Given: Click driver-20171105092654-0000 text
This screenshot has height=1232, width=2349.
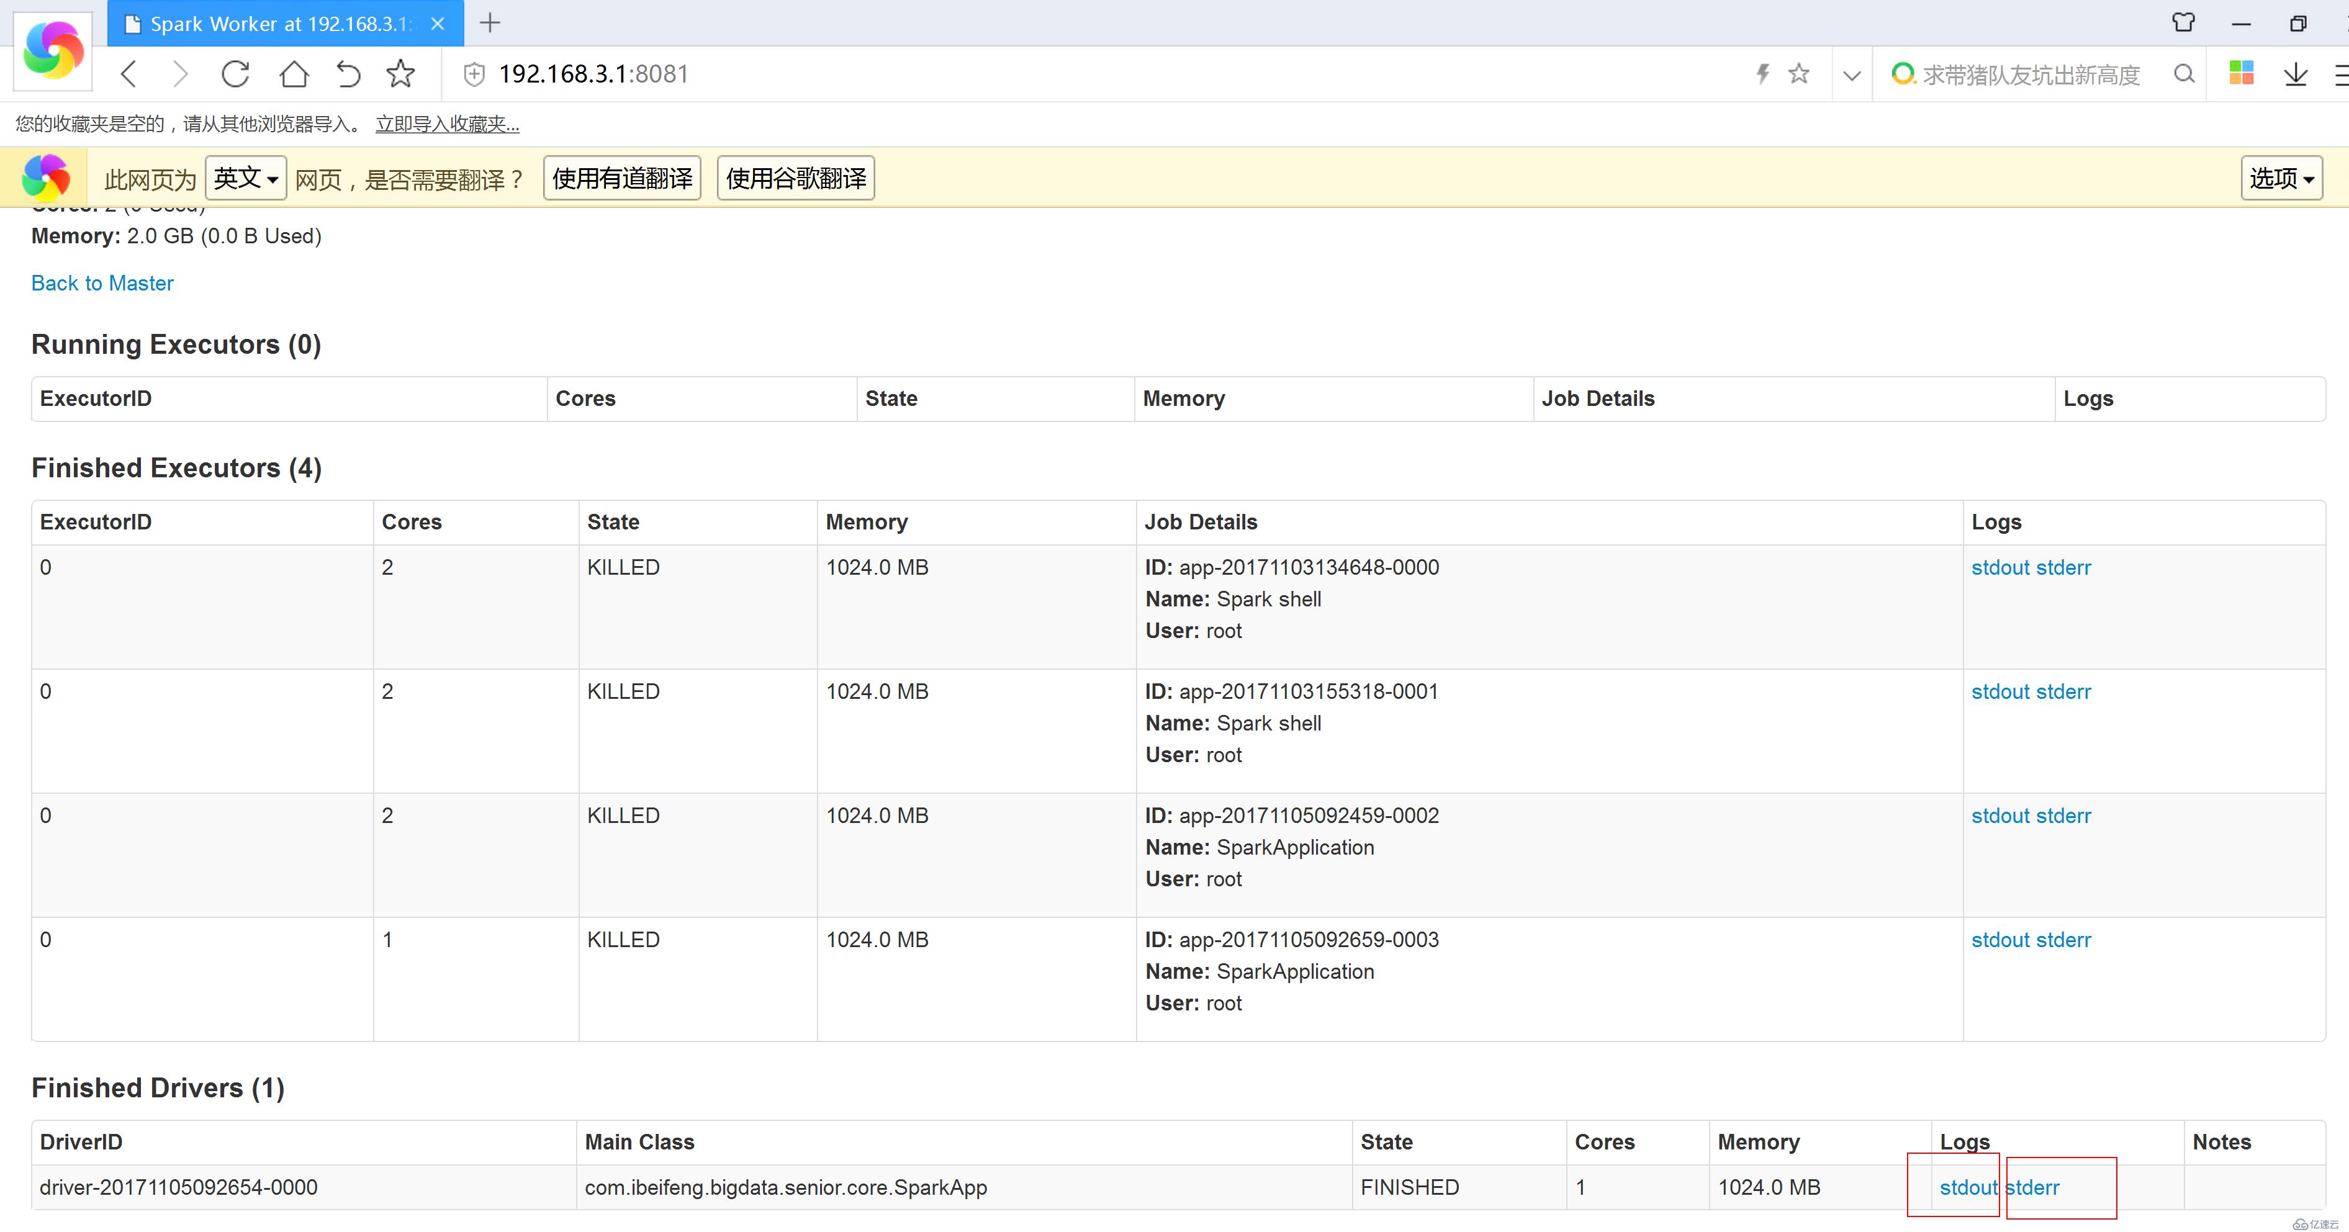Looking at the screenshot, I should coord(179,1187).
